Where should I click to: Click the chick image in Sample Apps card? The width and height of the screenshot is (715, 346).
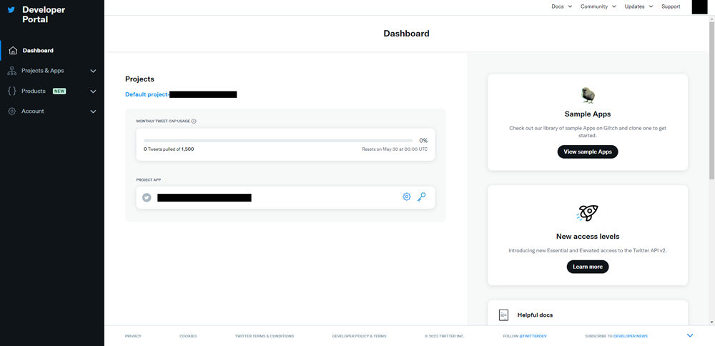click(x=588, y=95)
